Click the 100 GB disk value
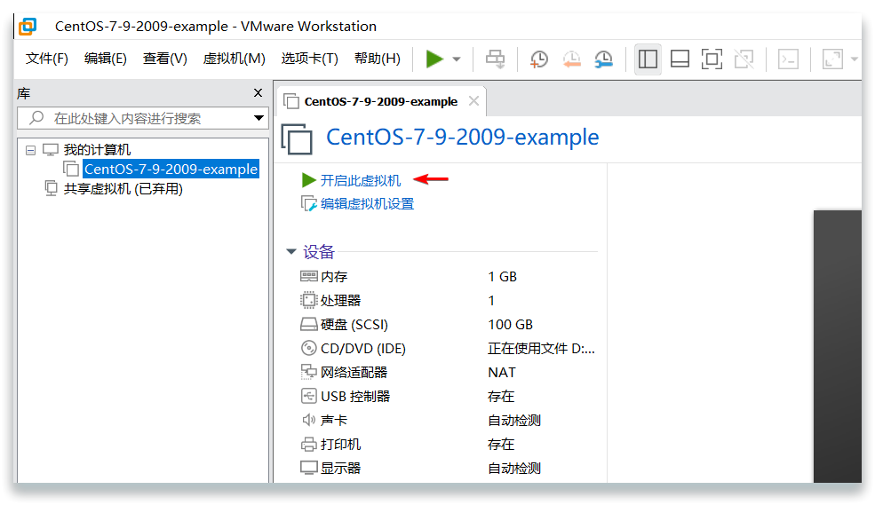 510,325
